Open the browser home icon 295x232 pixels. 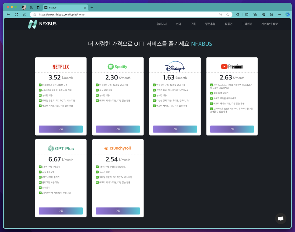(24, 14)
